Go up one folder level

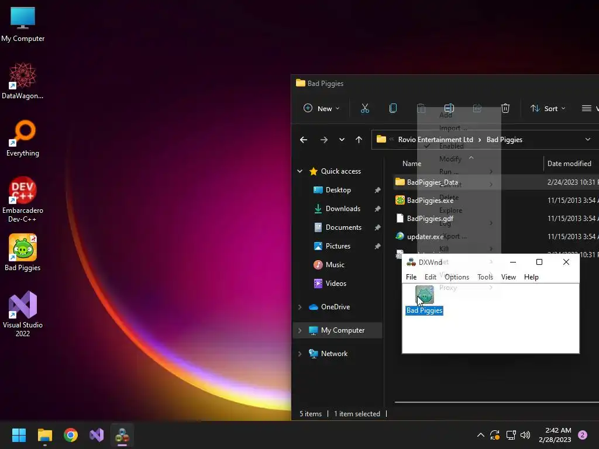click(x=359, y=140)
